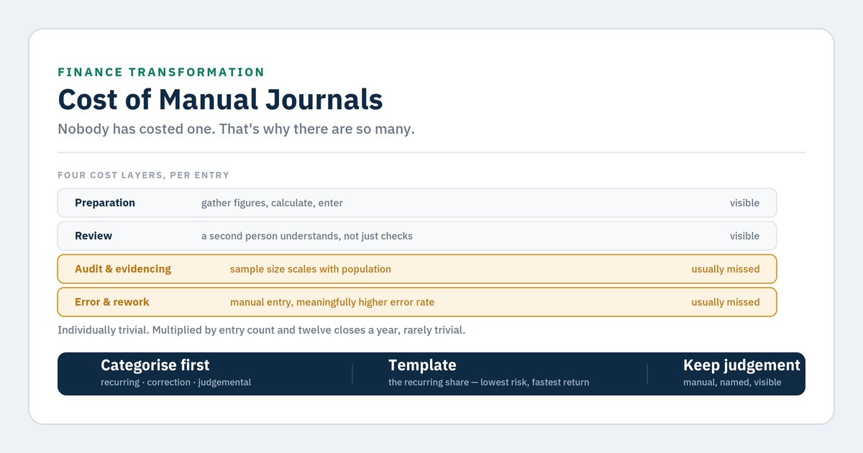Click 'sample size scales with population'
Image resolution: width=863 pixels, height=453 pixels.
(x=311, y=269)
